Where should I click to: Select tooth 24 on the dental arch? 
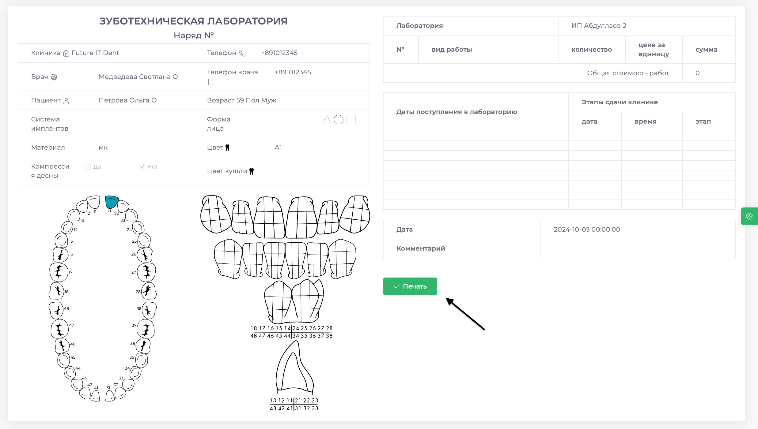click(138, 228)
